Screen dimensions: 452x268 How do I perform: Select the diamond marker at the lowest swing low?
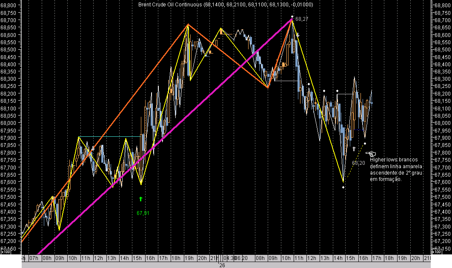pos(343,187)
